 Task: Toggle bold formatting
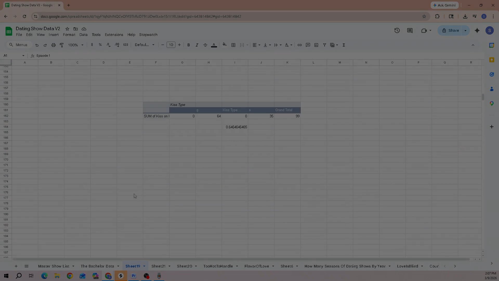click(188, 45)
